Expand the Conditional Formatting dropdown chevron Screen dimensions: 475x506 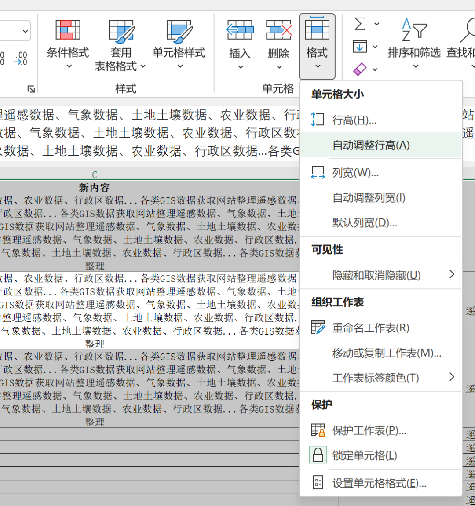pyautogui.click(x=69, y=66)
